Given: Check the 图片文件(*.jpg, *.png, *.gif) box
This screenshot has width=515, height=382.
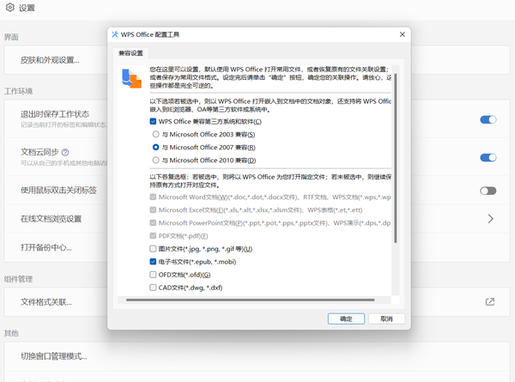Looking at the screenshot, I should tap(153, 249).
